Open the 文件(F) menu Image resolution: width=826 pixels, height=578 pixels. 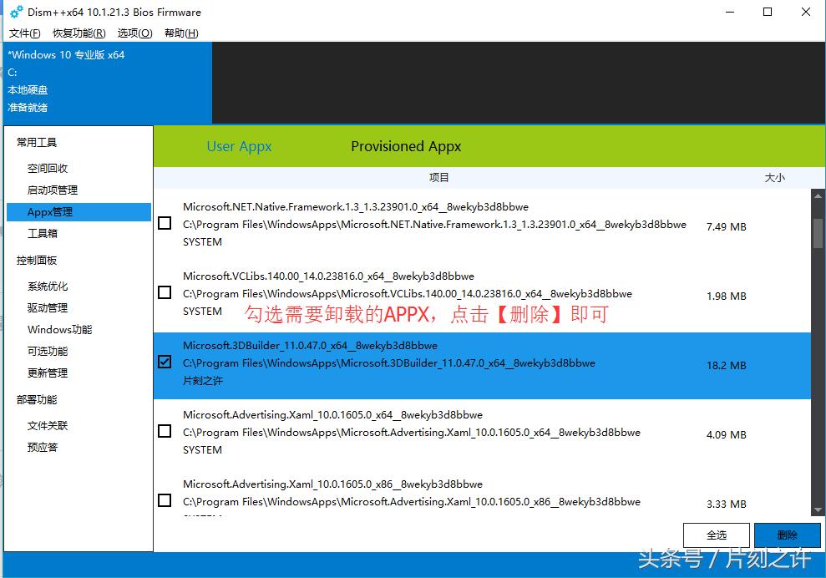coord(25,33)
